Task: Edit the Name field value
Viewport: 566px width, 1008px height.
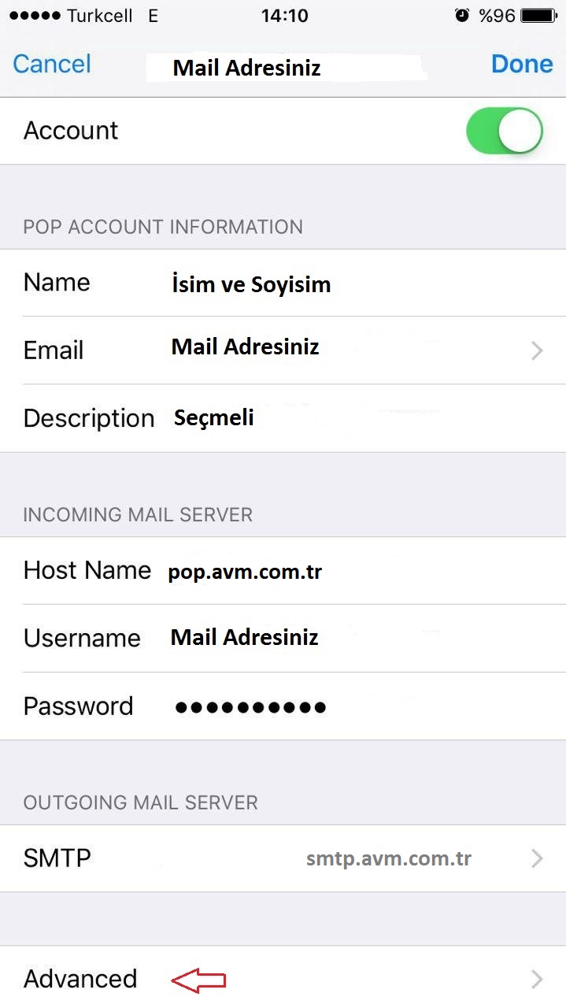Action: [251, 284]
